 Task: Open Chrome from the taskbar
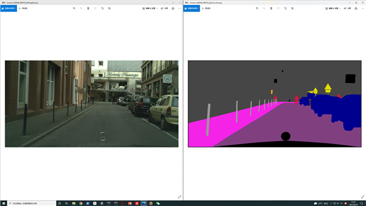81,204
